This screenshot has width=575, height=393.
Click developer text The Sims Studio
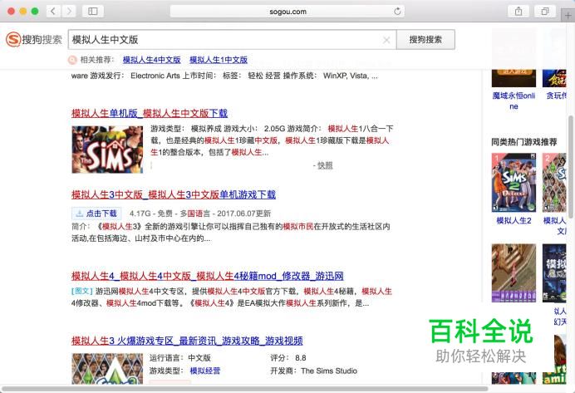click(x=329, y=371)
